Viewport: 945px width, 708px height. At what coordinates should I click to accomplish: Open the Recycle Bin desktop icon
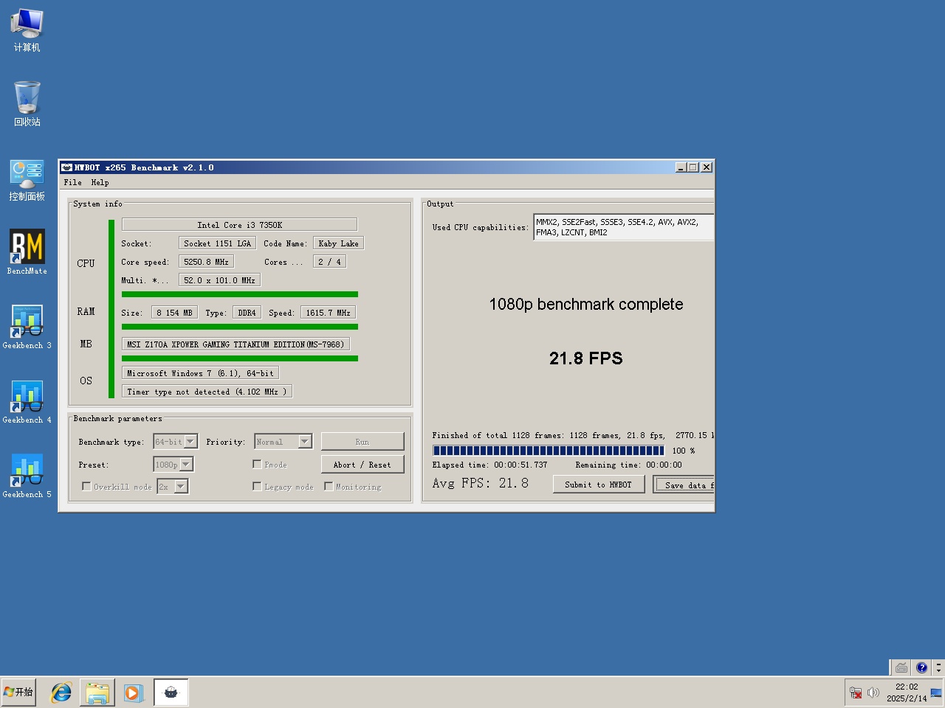27,104
